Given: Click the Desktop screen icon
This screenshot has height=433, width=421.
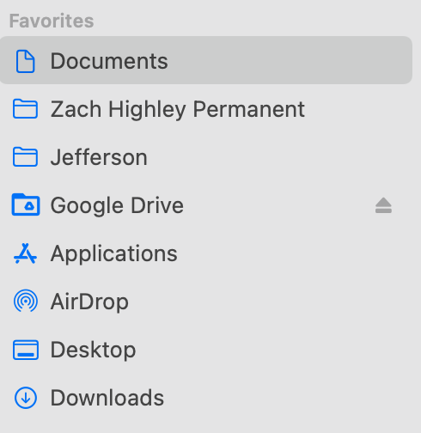Looking at the screenshot, I should click(x=26, y=350).
